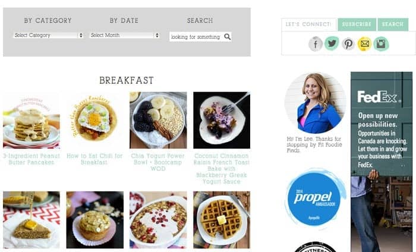
Task: Open the Pinterest social icon
Action: click(x=348, y=44)
